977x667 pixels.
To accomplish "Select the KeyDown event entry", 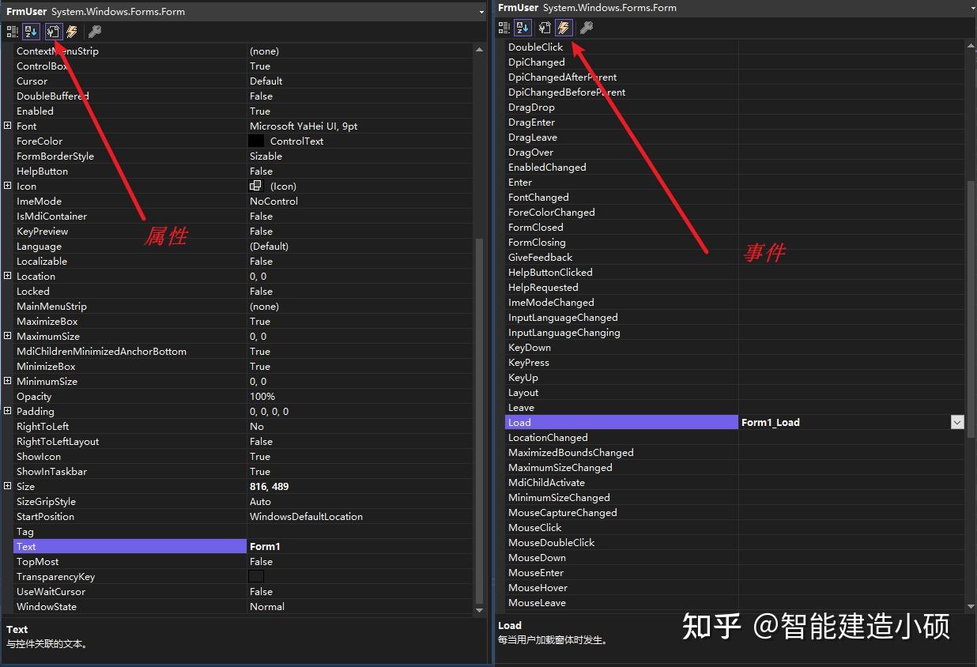I will (x=530, y=347).
